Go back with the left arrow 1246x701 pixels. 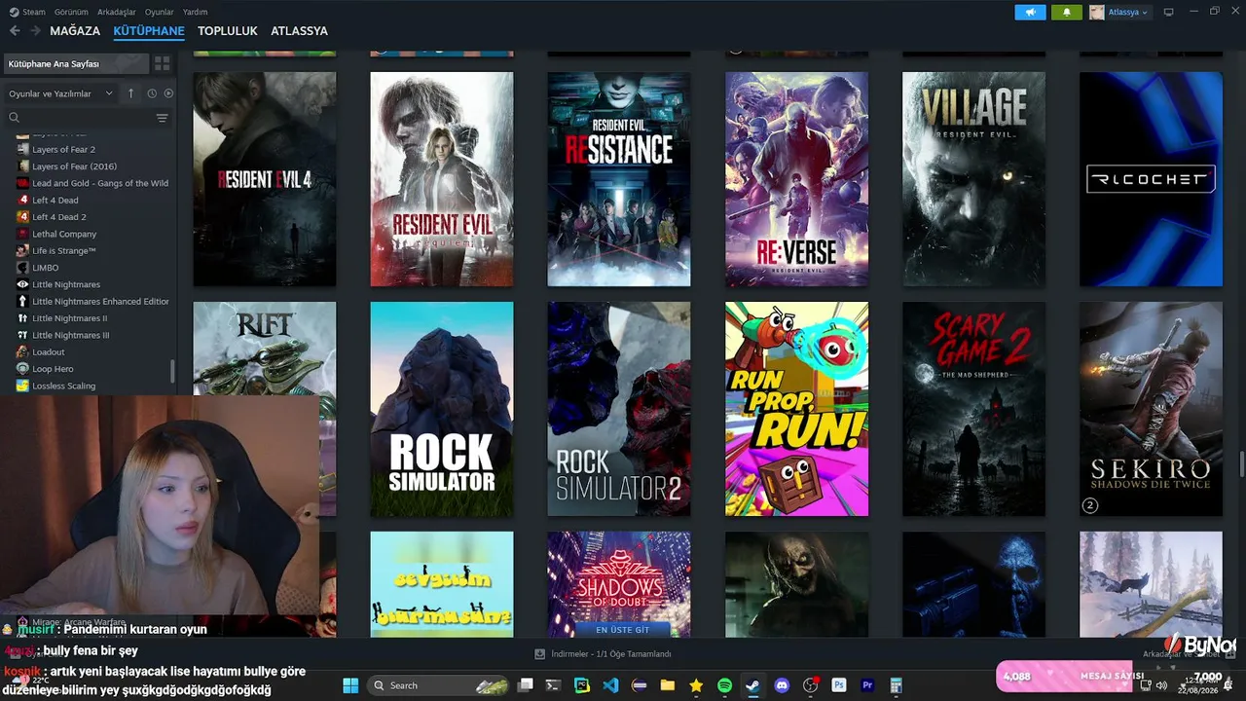(x=15, y=31)
